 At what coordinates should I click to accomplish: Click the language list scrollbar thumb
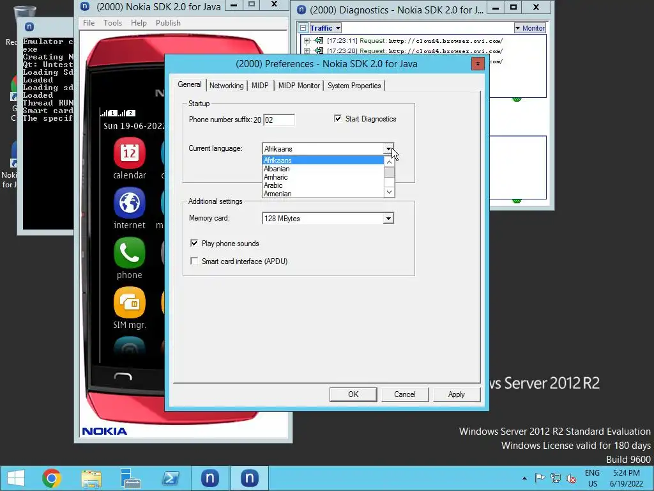(x=389, y=172)
